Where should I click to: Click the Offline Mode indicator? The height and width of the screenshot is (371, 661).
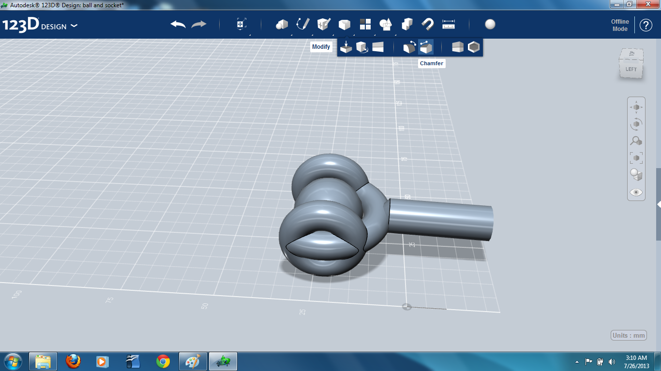pos(620,25)
